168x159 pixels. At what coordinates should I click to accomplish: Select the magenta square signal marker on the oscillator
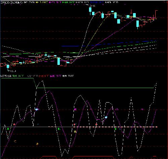[x=75, y=110]
